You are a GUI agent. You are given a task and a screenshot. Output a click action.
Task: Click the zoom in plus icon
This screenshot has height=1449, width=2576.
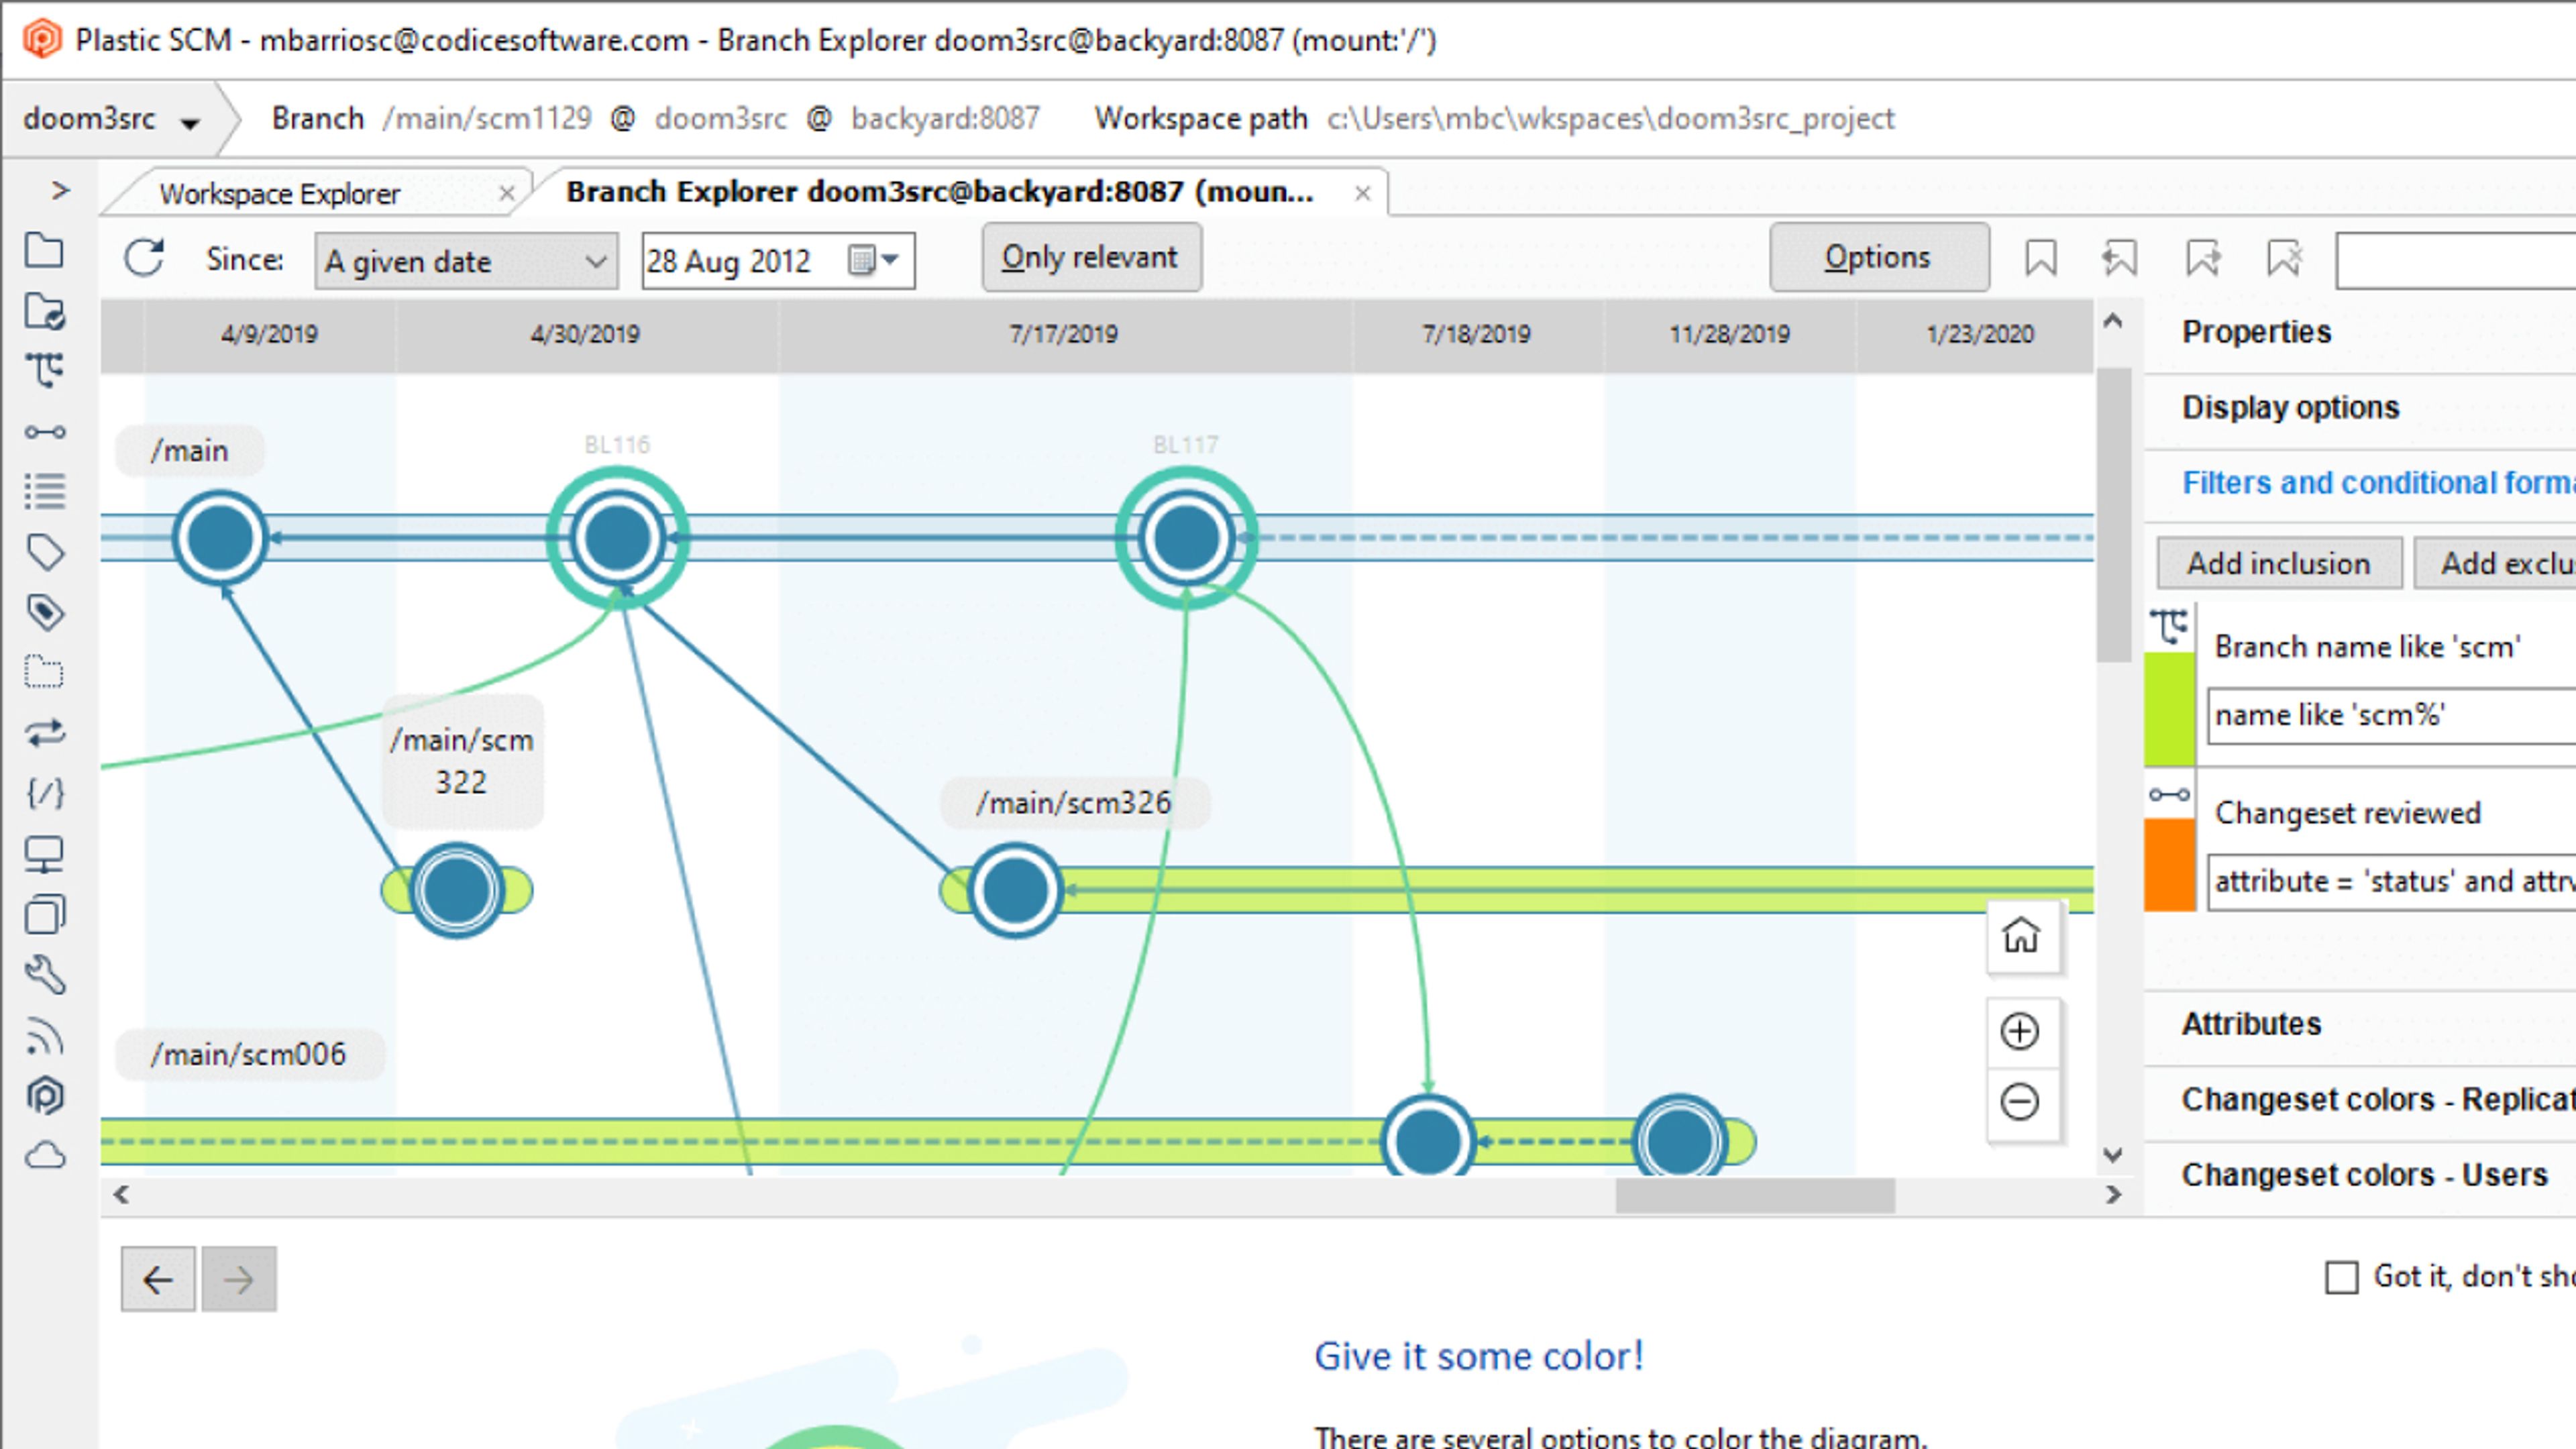2020,1032
